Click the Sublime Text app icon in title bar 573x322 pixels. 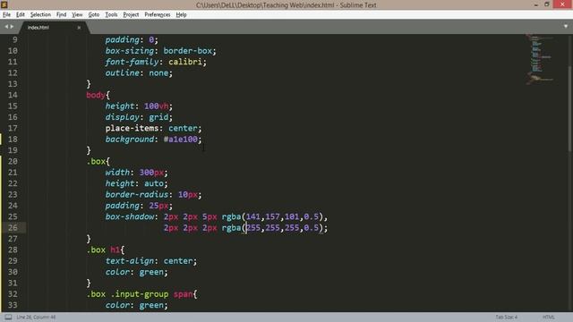tap(4, 4)
